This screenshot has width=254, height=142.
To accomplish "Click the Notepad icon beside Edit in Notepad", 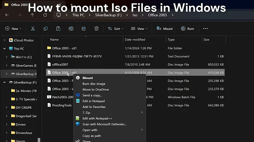I will [78, 101].
